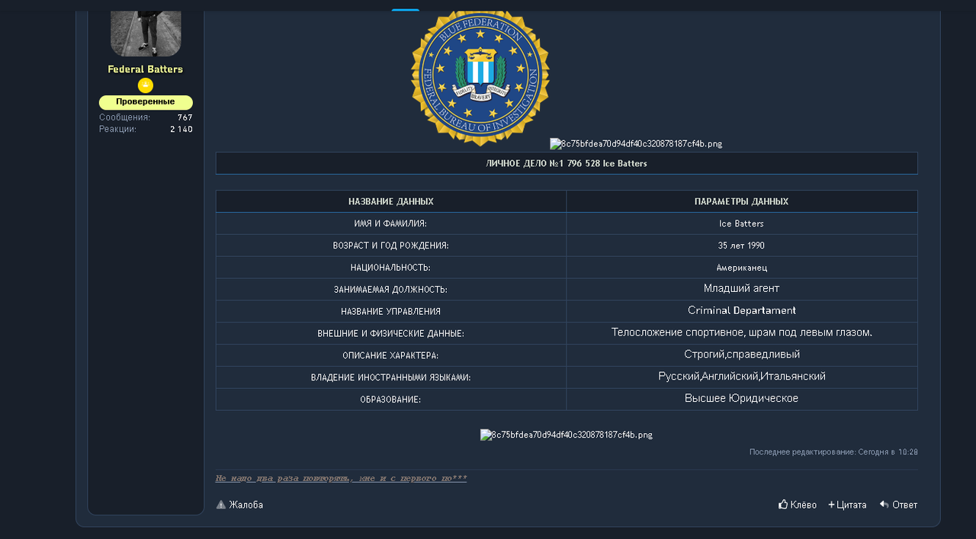Image resolution: width=976 pixels, height=539 pixels.
Task: Click the Последнее редактирование timestamp
Action: click(833, 452)
